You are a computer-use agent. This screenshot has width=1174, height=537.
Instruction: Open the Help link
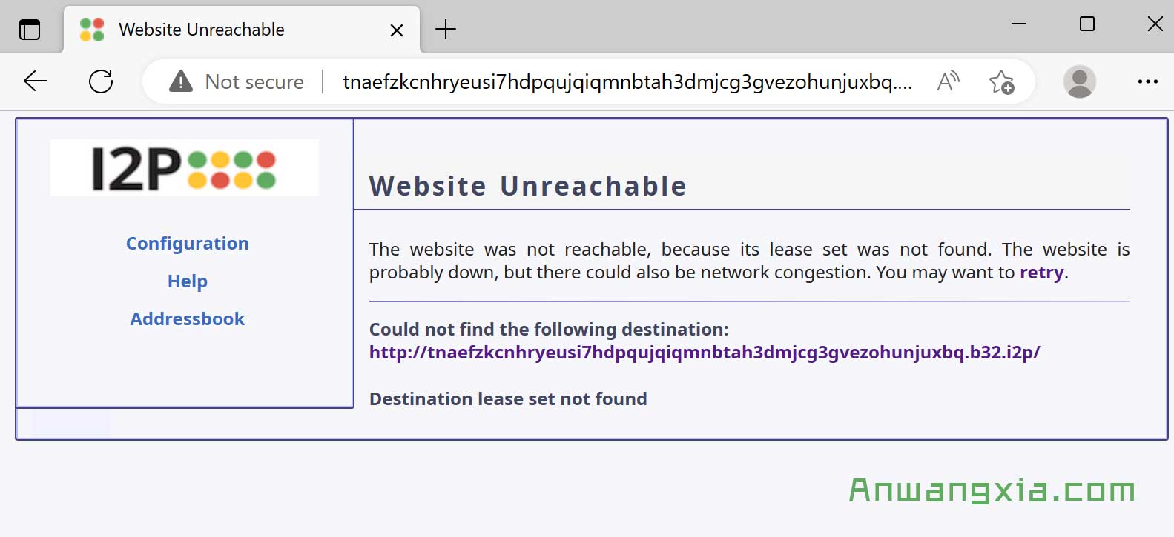point(188,281)
